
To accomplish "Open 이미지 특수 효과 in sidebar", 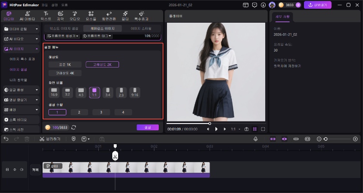I will (x=22, y=59).
